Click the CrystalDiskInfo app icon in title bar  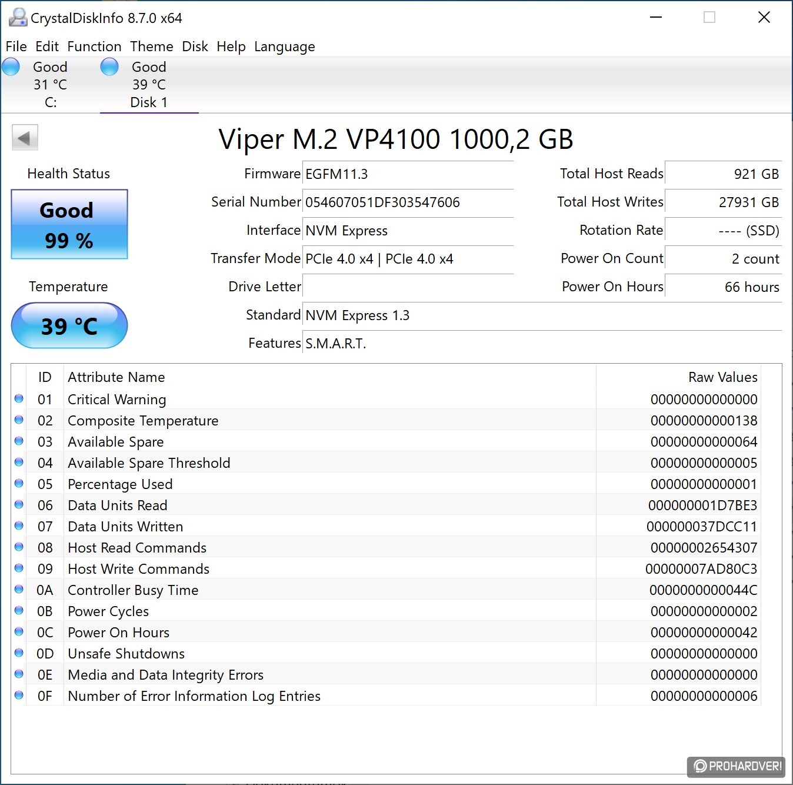[18, 18]
